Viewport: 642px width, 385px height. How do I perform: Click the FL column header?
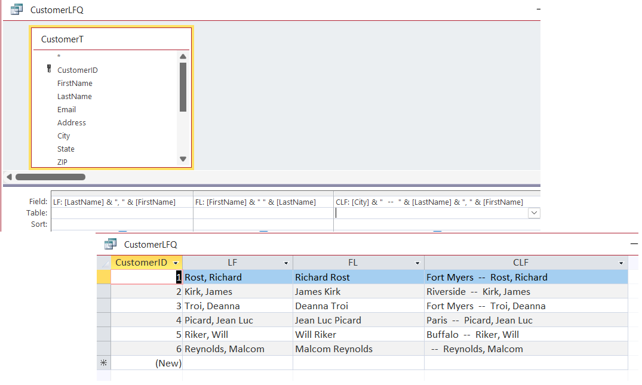tap(353, 262)
